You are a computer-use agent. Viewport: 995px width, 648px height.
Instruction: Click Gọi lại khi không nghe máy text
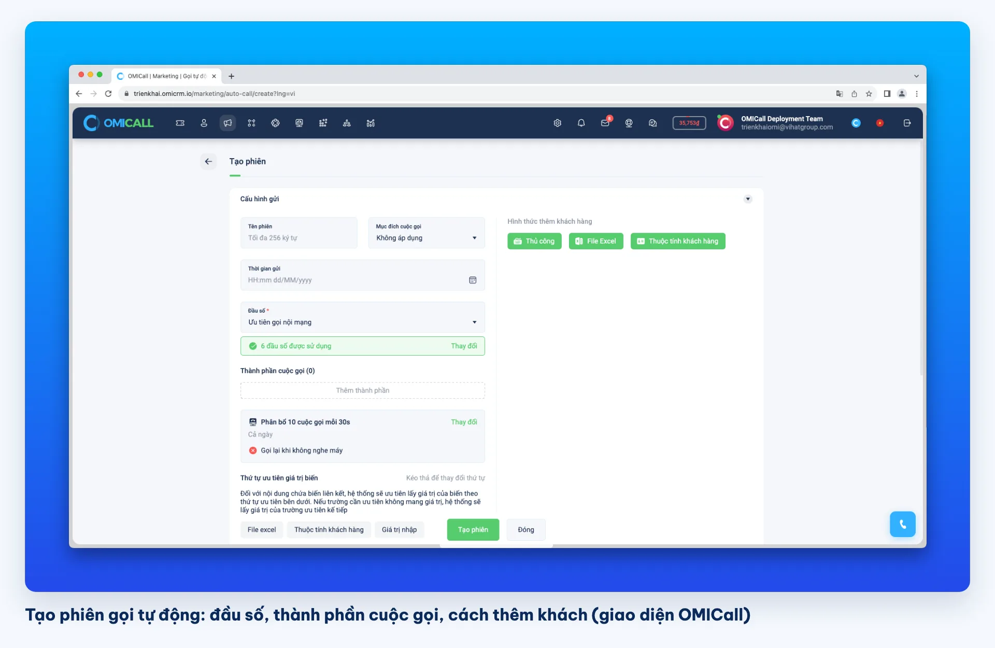tap(302, 450)
